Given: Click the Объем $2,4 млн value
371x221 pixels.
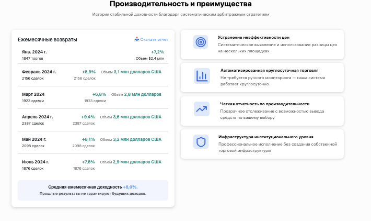Looking at the screenshot, I should (x=150, y=58).
